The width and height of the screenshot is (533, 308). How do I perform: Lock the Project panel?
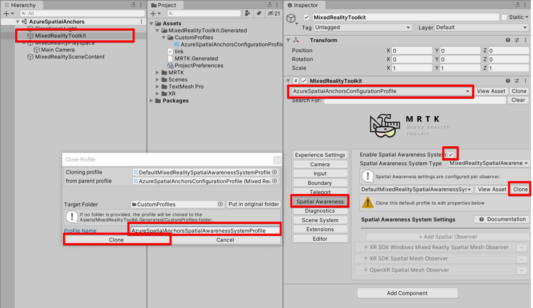[x=270, y=5]
